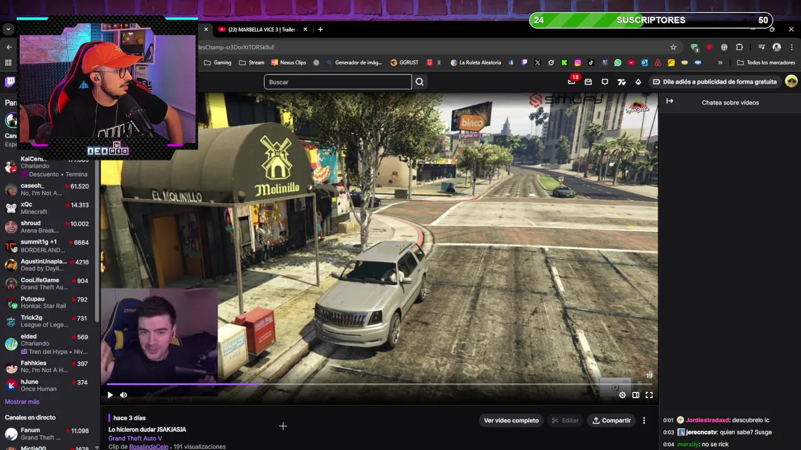Open the Twitch user avatar menu
Image resolution: width=801 pixels, height=450 pixels.
791,82
